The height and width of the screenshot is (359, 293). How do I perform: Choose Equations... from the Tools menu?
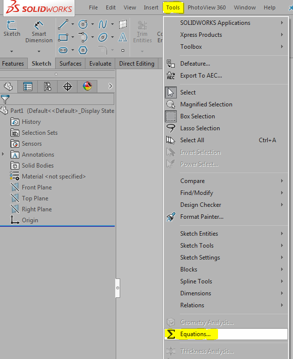click(x=226, y=334)
